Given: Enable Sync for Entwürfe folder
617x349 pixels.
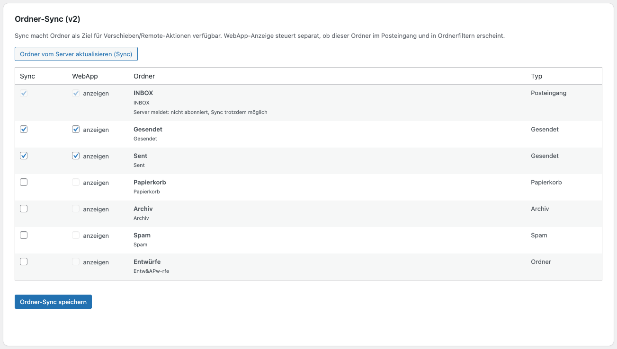Looking at the screenshot, I should click(x=24, y=262).
